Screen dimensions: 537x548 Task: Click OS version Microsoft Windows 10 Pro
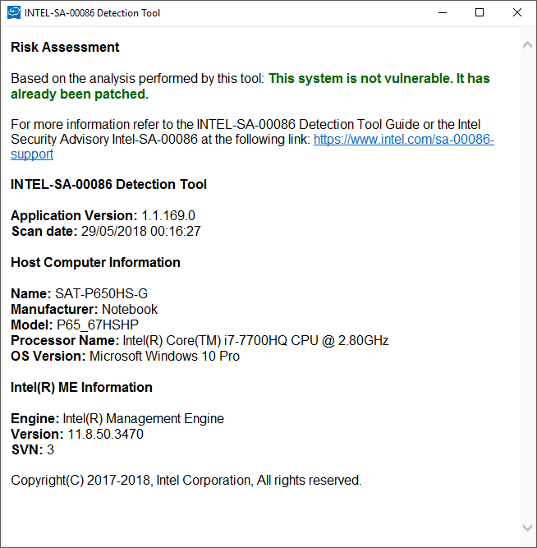pos(164,356)
